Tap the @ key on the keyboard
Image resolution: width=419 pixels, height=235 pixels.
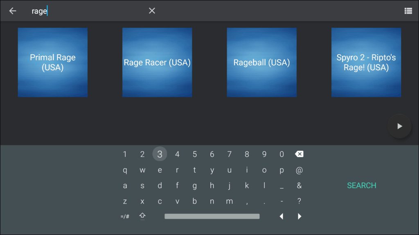299,170
